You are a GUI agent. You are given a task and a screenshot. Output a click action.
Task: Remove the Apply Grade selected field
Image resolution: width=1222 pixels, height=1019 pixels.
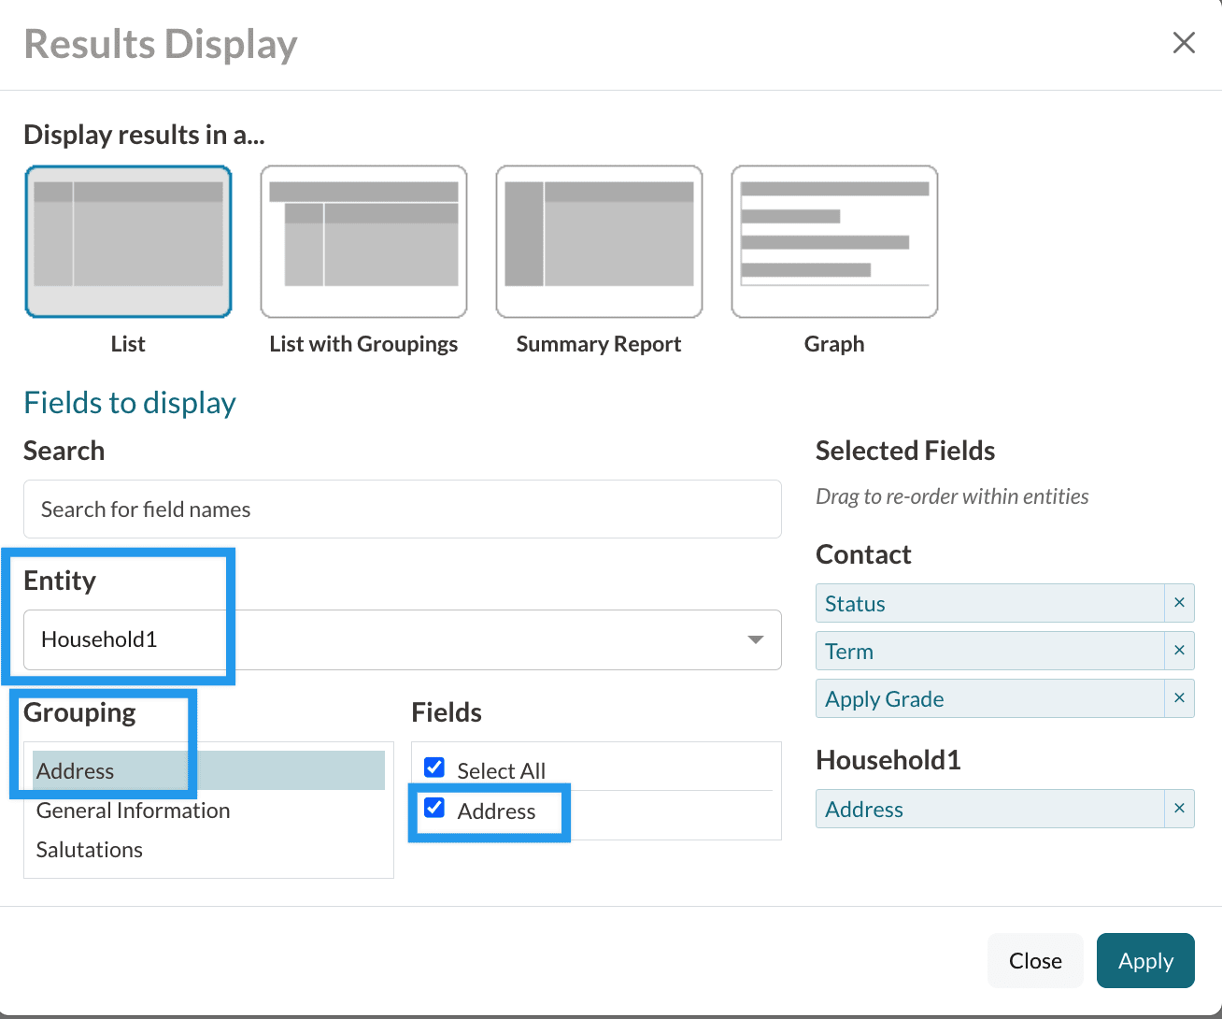tap(1179, 698)
